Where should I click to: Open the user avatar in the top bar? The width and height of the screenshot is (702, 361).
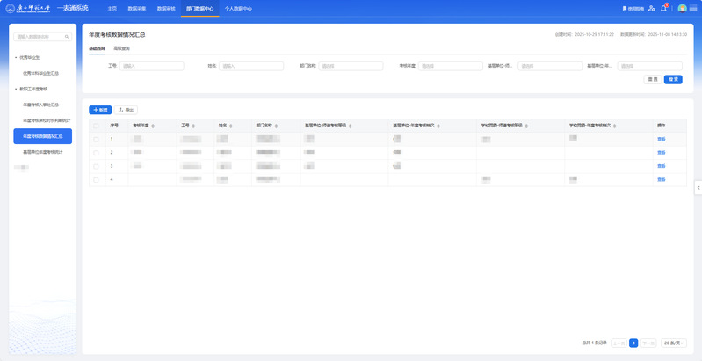coord(682,8)
